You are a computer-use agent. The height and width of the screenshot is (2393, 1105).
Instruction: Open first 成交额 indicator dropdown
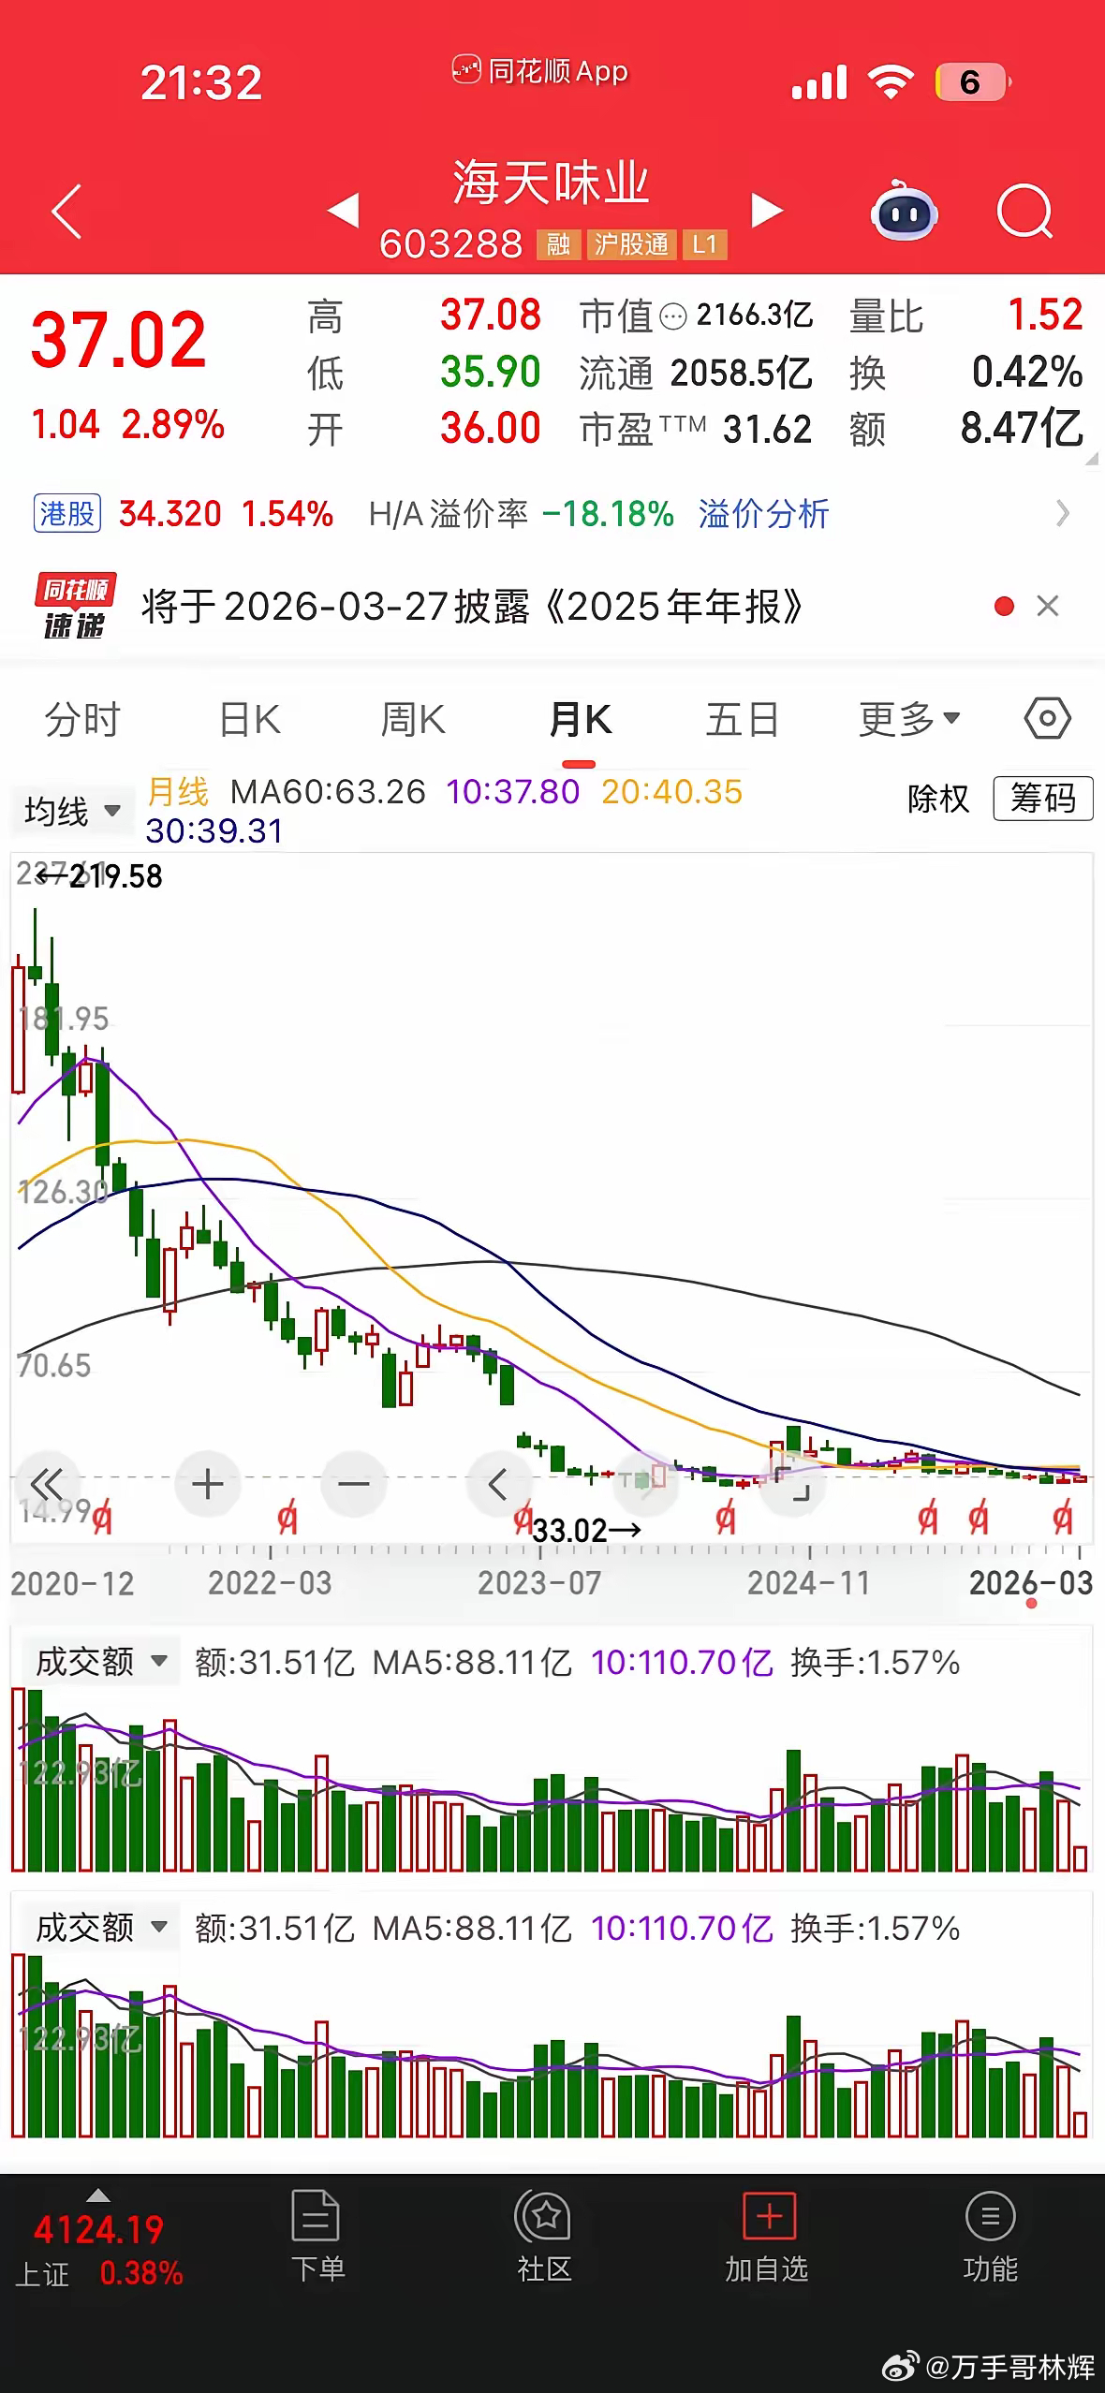point(101,1663)
